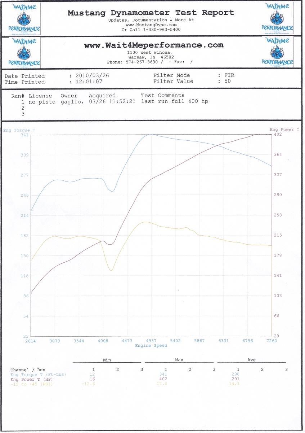Viewport: 305px width, 433px height.
Task: Click the 7260 tick on the engine speed axis
Action: coord(272,341)
